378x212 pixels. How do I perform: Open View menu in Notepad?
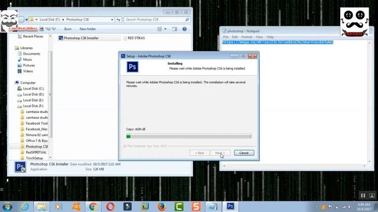259,37
